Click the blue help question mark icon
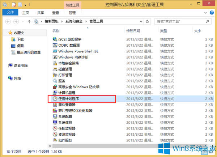 pyautogui.click(x=212, y=13)
